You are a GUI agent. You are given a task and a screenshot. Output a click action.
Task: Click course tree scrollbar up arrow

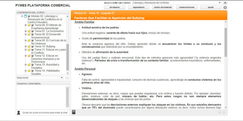coord(68,16)
